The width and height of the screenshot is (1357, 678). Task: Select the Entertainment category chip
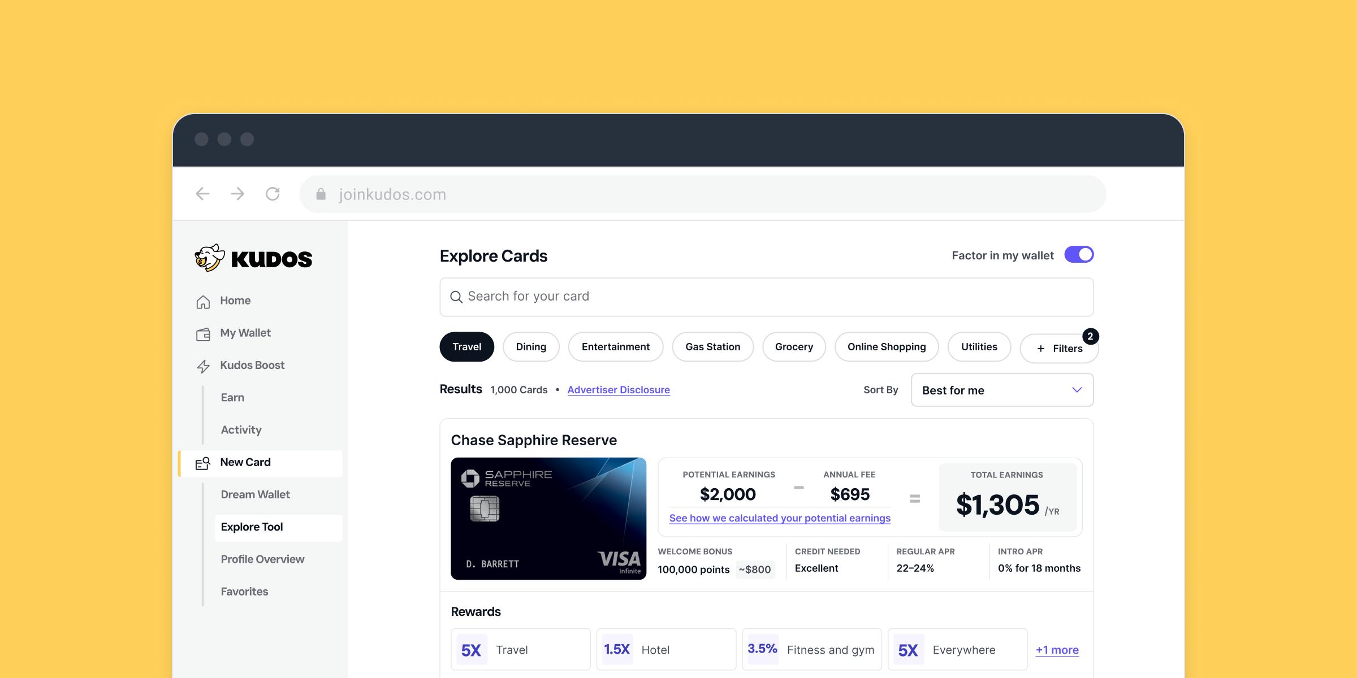tap(615, 347)
